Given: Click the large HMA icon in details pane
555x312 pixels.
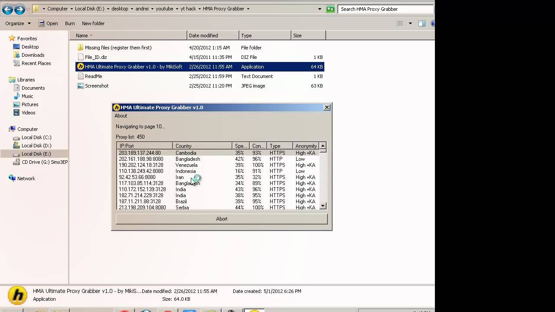Looking at the screenshot, I should click(18, 295).
